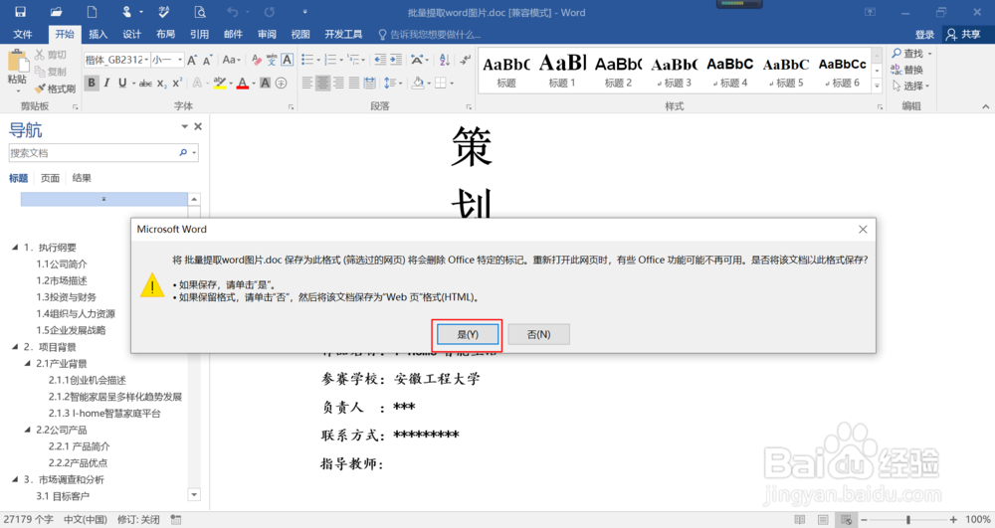Click 替换 replace button
Screen dimensions: 995x528
(x=906, y=70)
